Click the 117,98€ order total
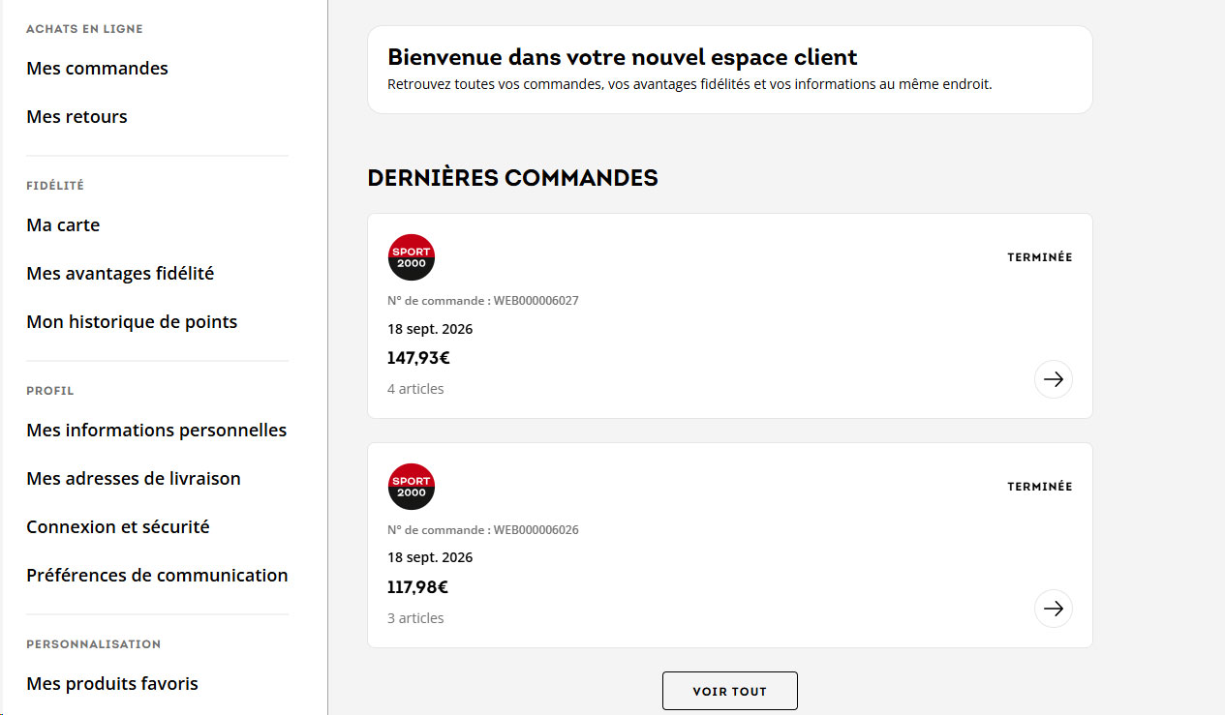This screenshot has height=715, width=1225. pos(418,587)
